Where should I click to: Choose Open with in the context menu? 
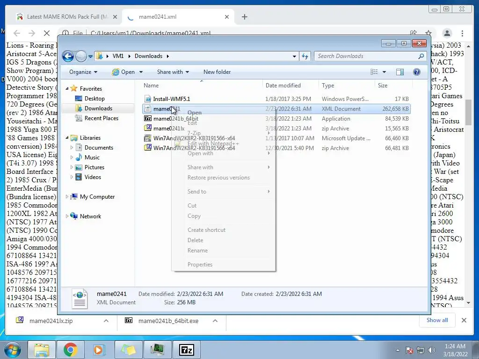click(x=224, y=153)
